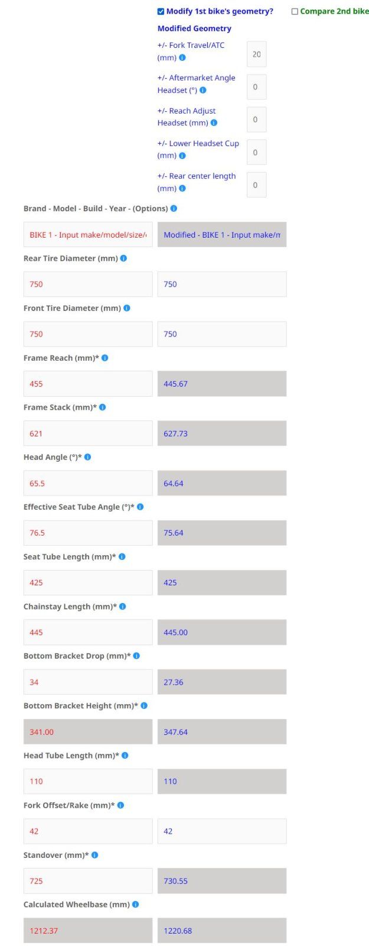Click the Fork Travel/ATC value field
The width and height of the screenshot is (369, 946).
coord(256,54)
